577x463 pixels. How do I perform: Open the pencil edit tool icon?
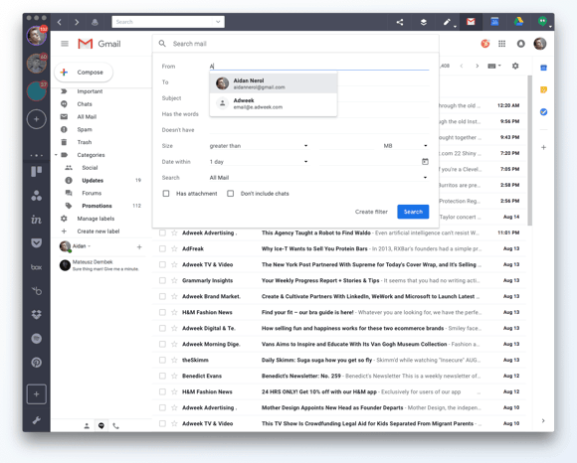pyautogui.click(x=447, y=22)
